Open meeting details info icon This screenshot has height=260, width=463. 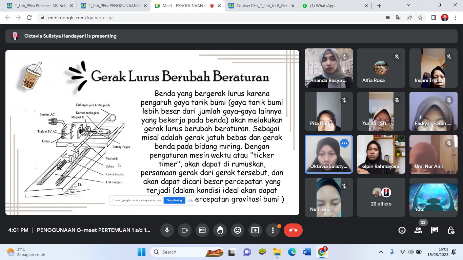[402, 230]
